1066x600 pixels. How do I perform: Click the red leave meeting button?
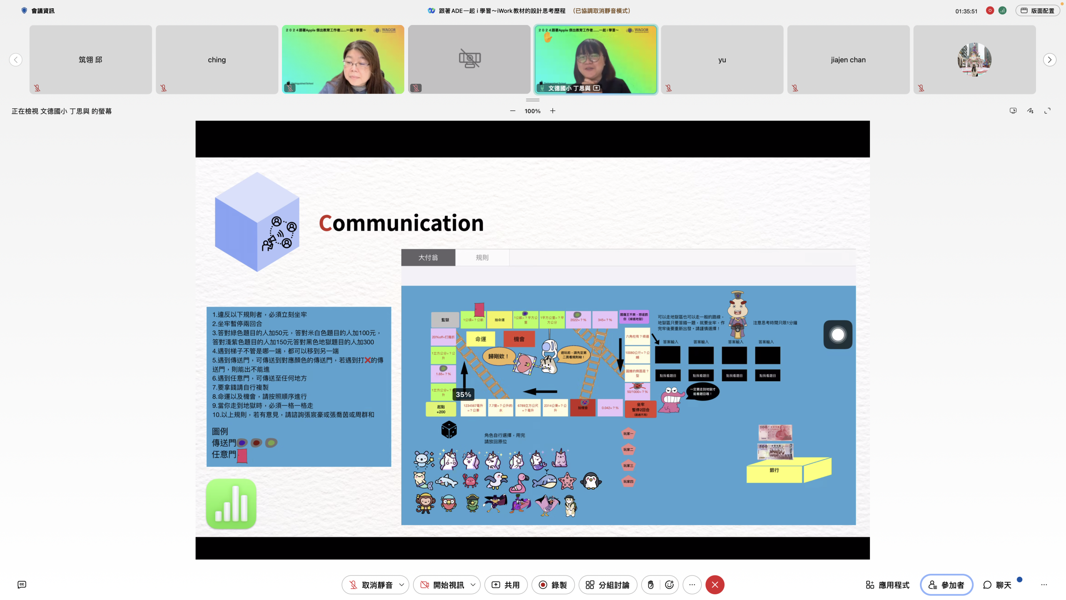click(x=715, y=585)
